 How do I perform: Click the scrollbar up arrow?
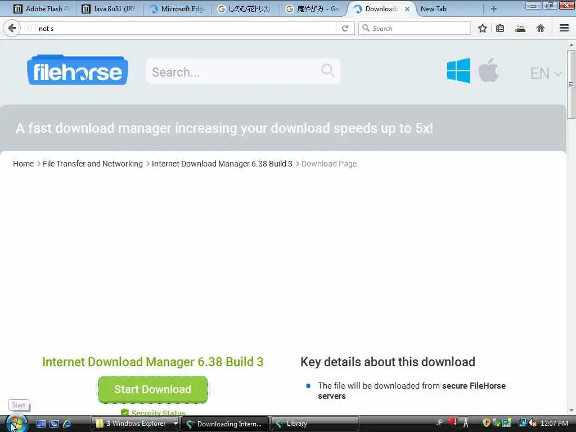[x=571, y=45]
